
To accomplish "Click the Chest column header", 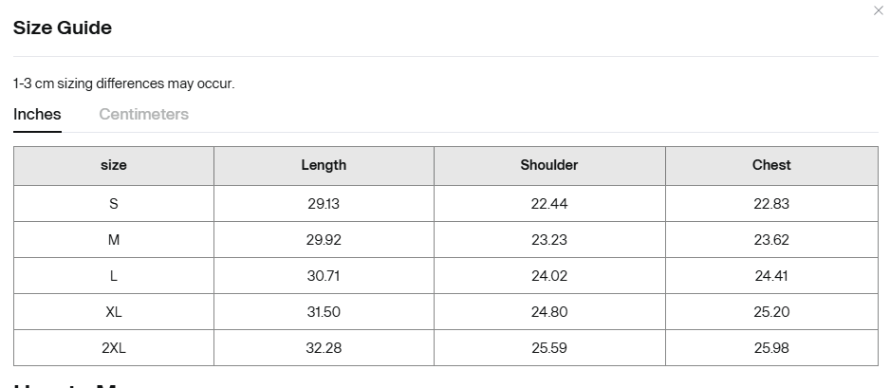I will (x=771, y=166).
